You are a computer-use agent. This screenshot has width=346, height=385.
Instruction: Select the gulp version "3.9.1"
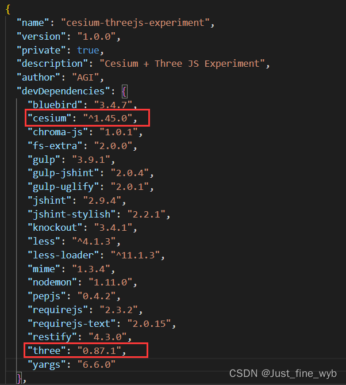tap(91, 160)
